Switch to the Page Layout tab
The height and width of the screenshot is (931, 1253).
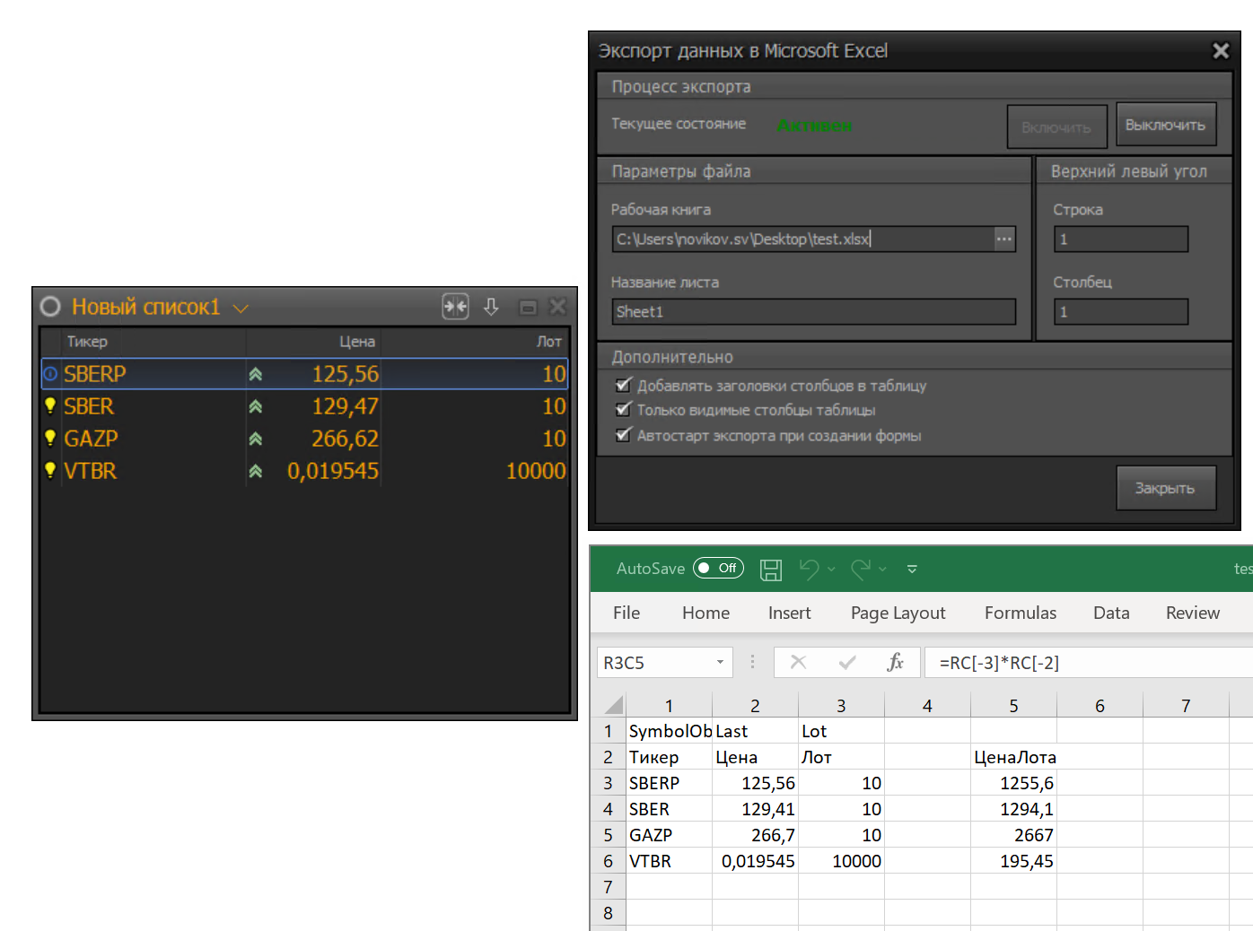(898, 613)
